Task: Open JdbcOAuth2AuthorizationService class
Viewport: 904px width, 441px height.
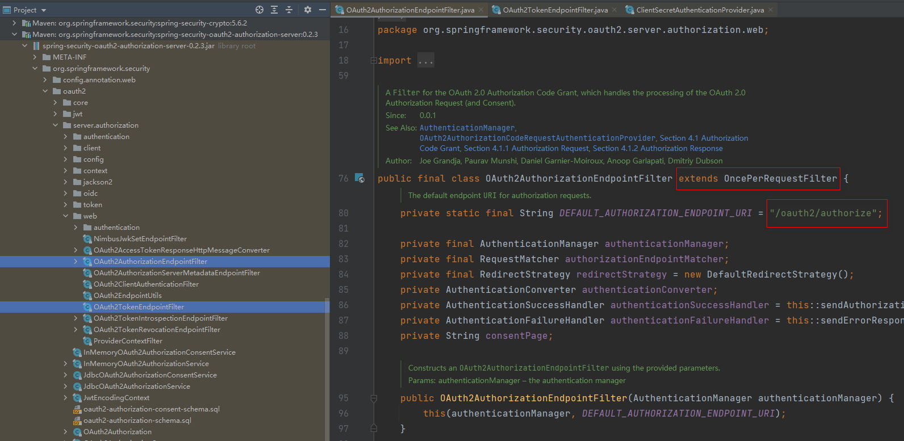Action: [x=137, y=387]
